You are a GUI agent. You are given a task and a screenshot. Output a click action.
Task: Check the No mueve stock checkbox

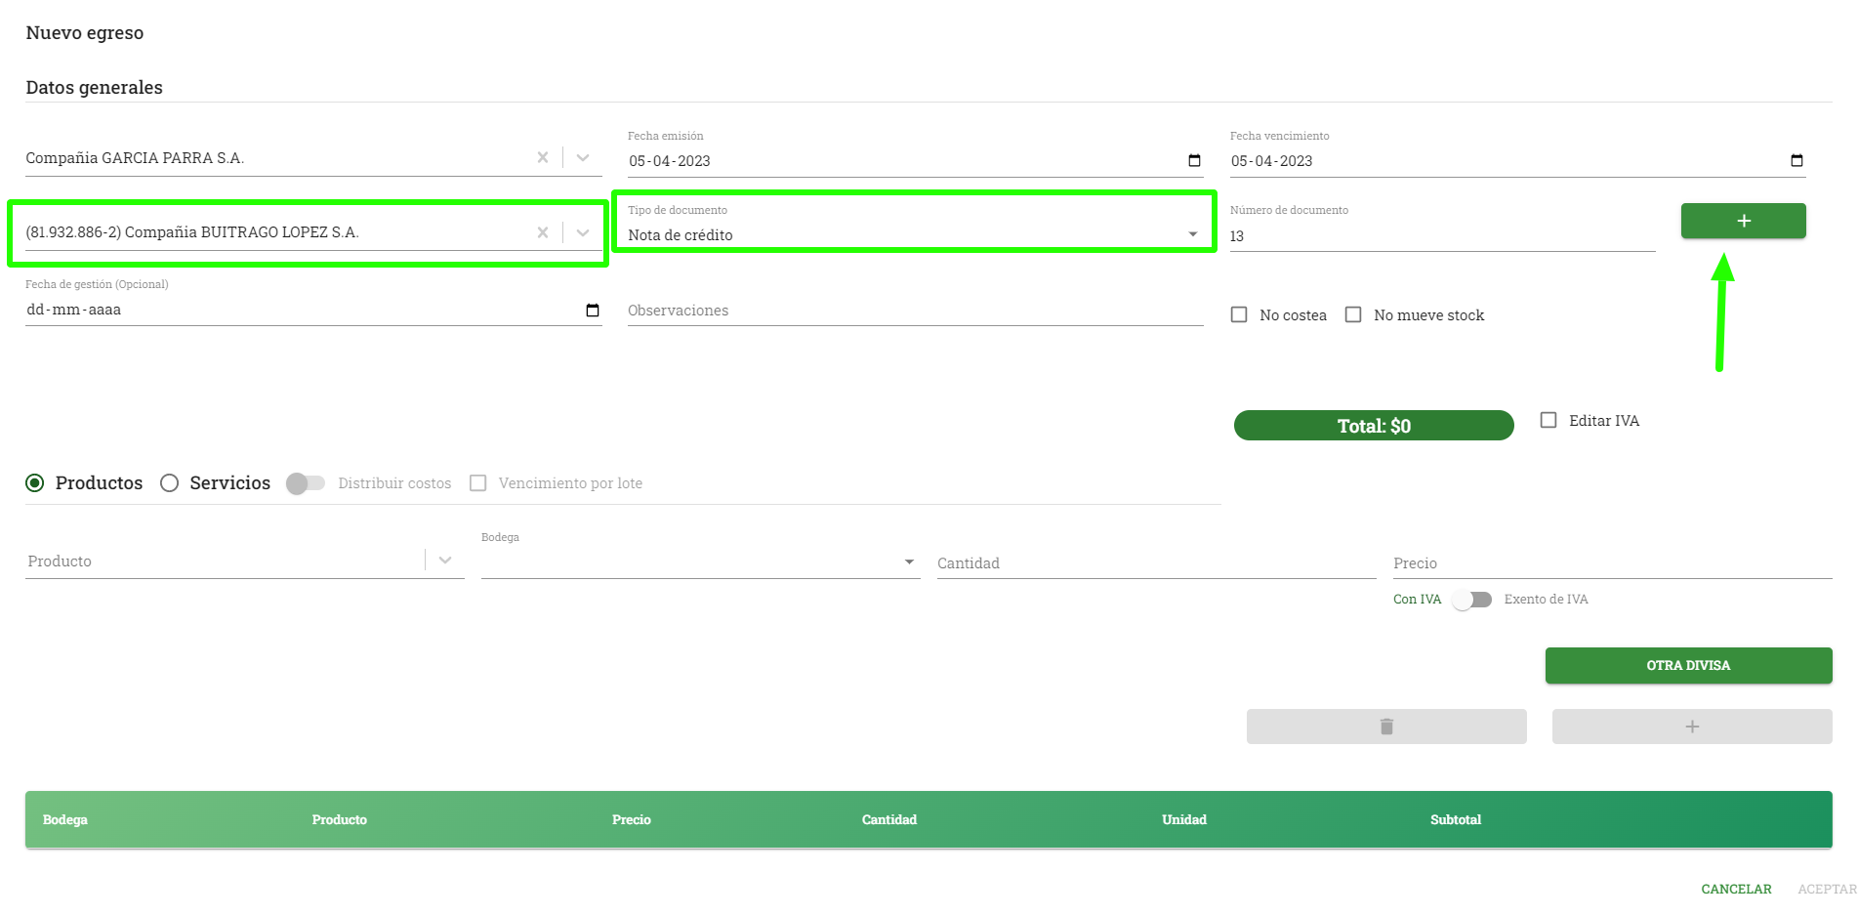coord(1353,314)
